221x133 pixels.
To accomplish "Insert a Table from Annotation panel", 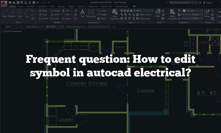I will pos(101,18).
